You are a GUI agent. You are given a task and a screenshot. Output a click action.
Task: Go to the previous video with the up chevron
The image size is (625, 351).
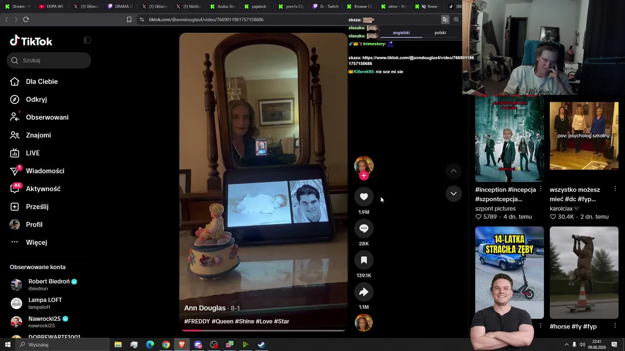(454, 171)
